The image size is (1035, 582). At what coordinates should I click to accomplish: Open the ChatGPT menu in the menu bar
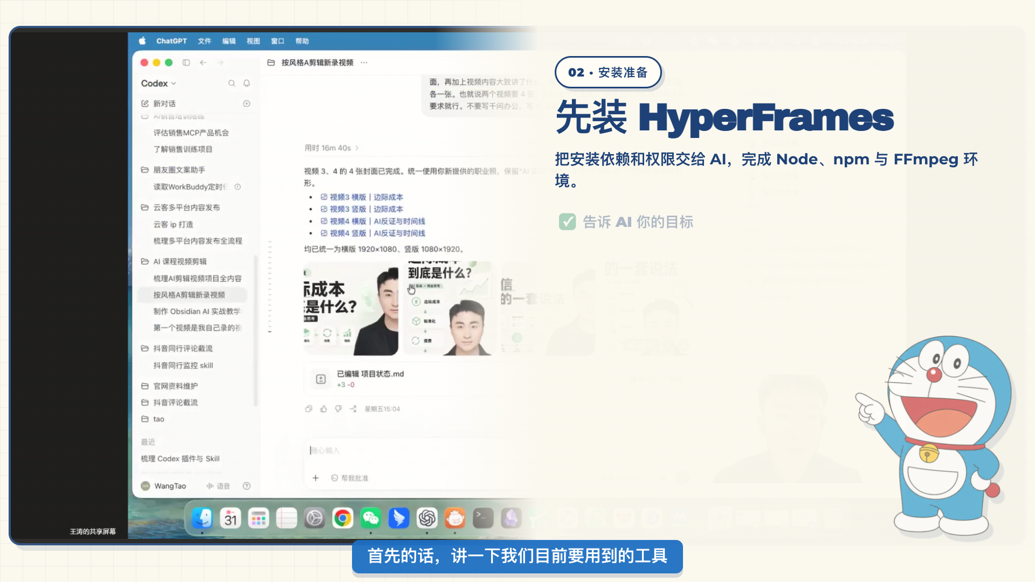pyautogui.click(x=171, y=41)
